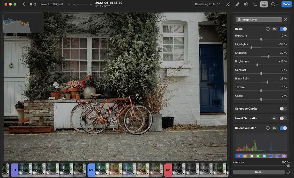Enable the Selective Clarity toggle
Screen dimensions: 294x178
pyautogui.click(x=283, y=109)
